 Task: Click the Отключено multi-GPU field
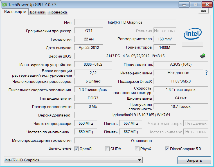(x=141, y=141)
